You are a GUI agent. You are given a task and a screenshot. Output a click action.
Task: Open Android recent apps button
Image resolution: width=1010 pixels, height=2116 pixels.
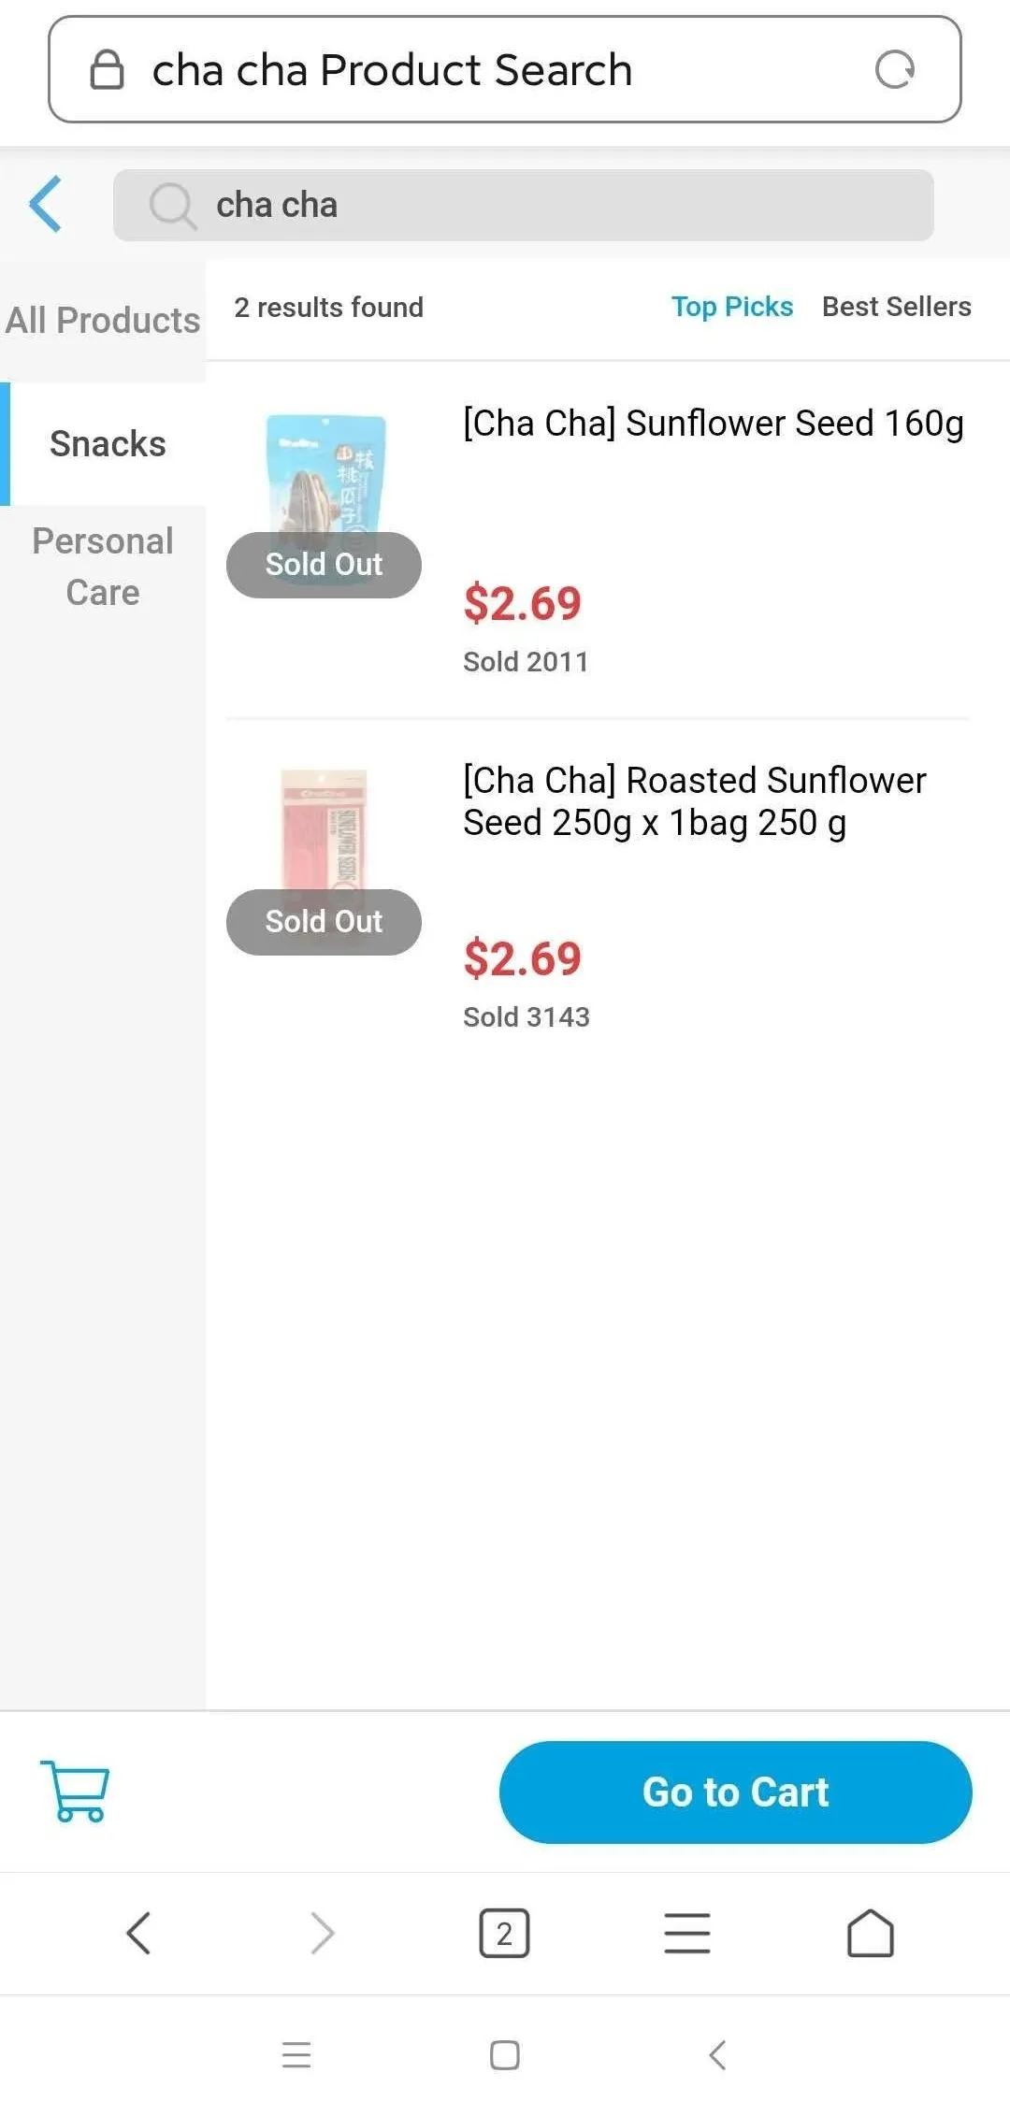[296, 2054]
